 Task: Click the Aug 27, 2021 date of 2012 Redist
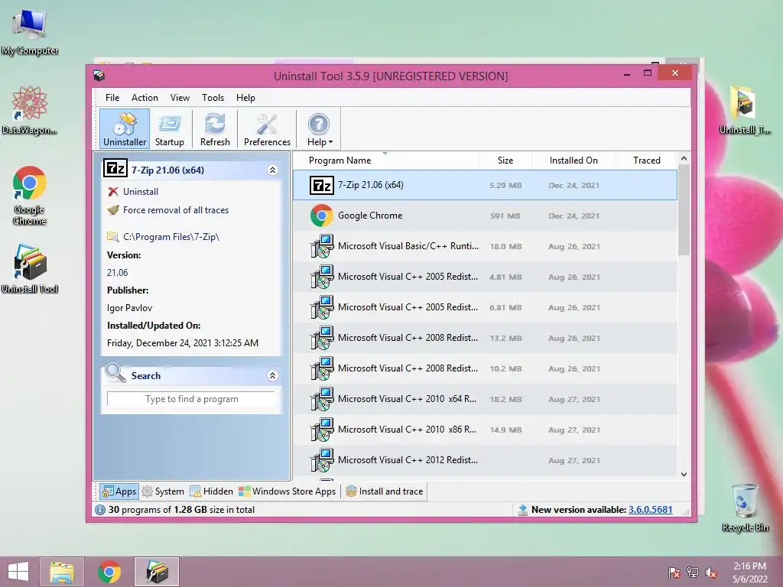[x=573, y=461]
